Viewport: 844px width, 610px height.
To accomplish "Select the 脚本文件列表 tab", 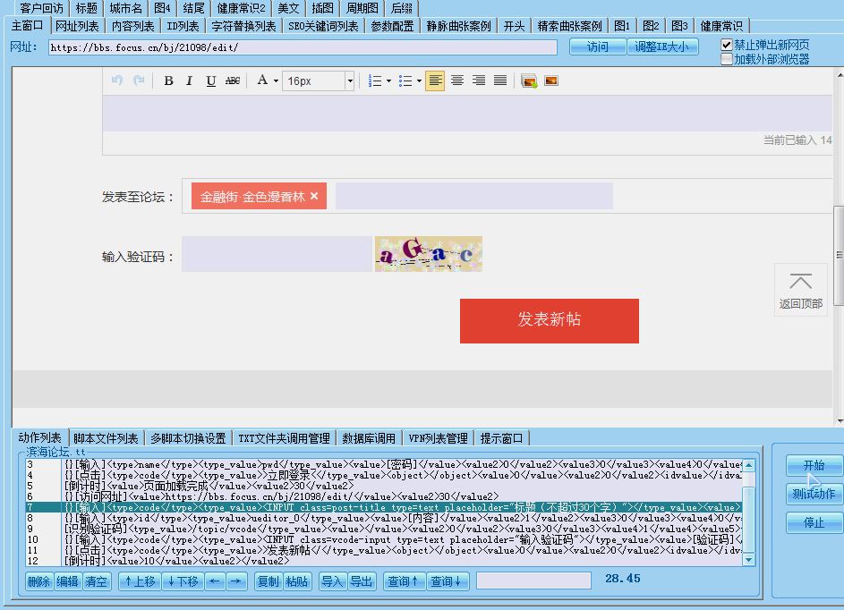I will click(106, 438).
